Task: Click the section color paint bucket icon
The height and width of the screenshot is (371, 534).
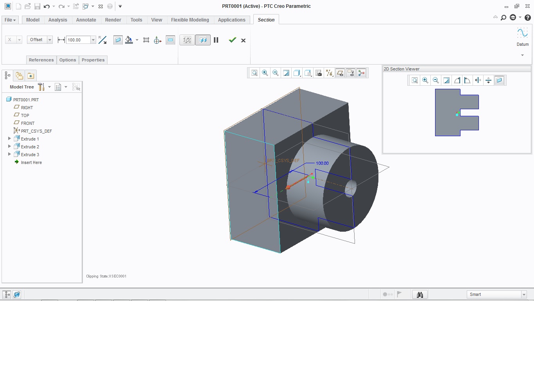Action: [x=129, y=40]
